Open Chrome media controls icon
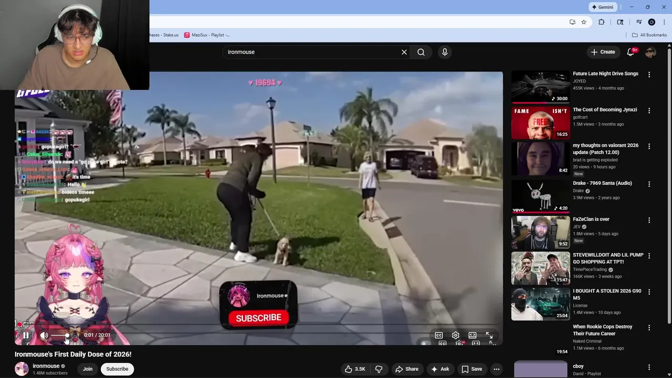 [x=639, y=22]
